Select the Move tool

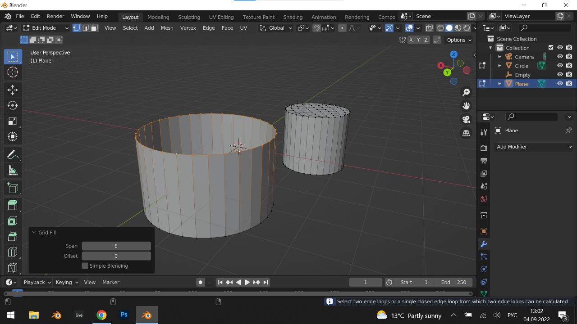tap(13, 90)
